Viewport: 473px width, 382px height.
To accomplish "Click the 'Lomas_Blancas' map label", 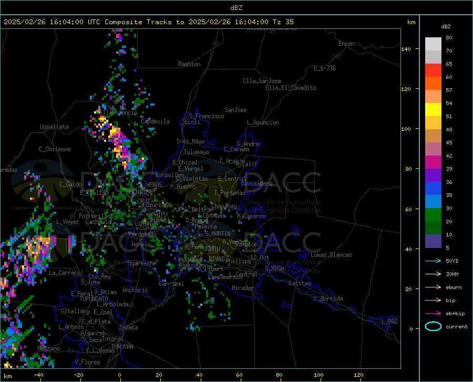I will coord(331,255).
